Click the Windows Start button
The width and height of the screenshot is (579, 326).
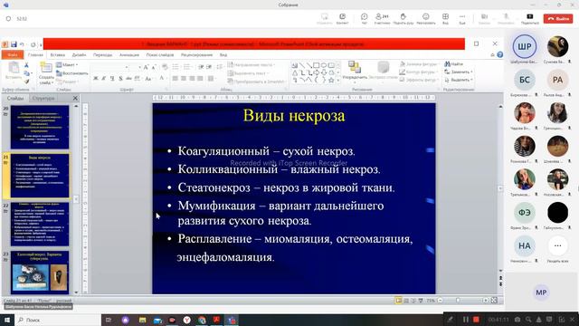coord(7,320)
